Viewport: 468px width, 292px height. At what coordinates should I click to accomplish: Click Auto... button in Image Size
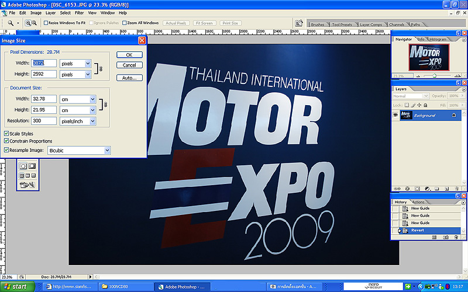(129, 78)
